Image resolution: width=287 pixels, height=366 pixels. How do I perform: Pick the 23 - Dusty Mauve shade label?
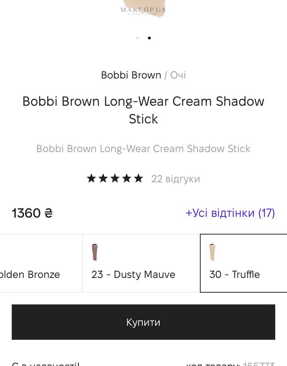click(133, 274)
